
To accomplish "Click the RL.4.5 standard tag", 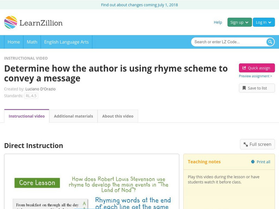I will pos(31,96).
